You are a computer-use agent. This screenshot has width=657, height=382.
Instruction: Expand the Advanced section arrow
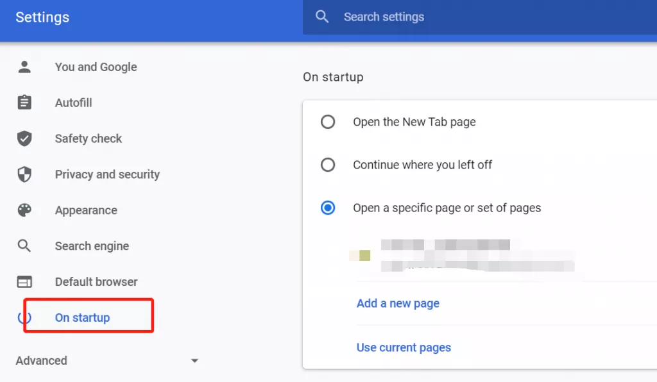pos(194,361)
